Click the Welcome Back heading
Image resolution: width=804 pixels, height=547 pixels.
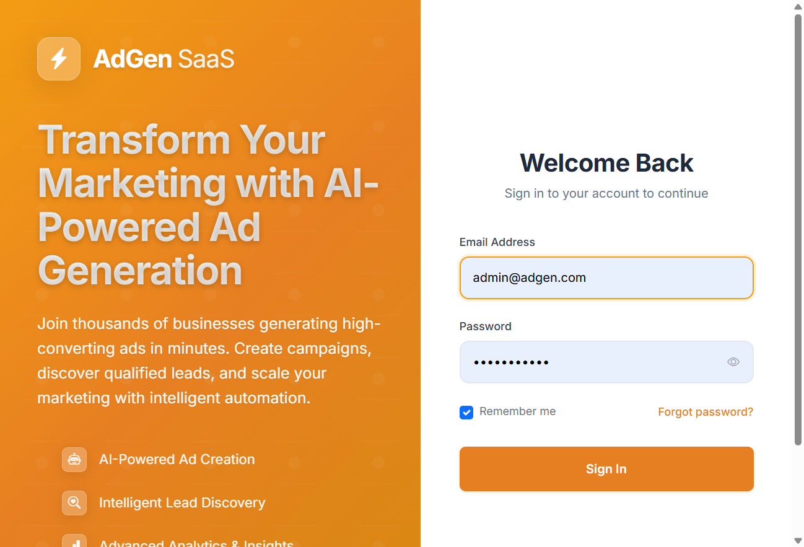point(606,163)
